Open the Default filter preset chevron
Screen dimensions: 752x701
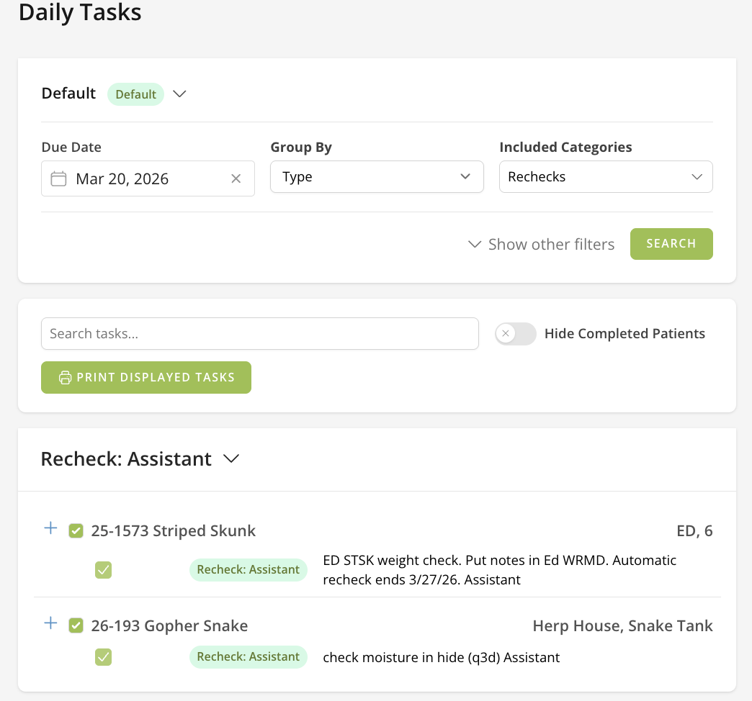180,94
